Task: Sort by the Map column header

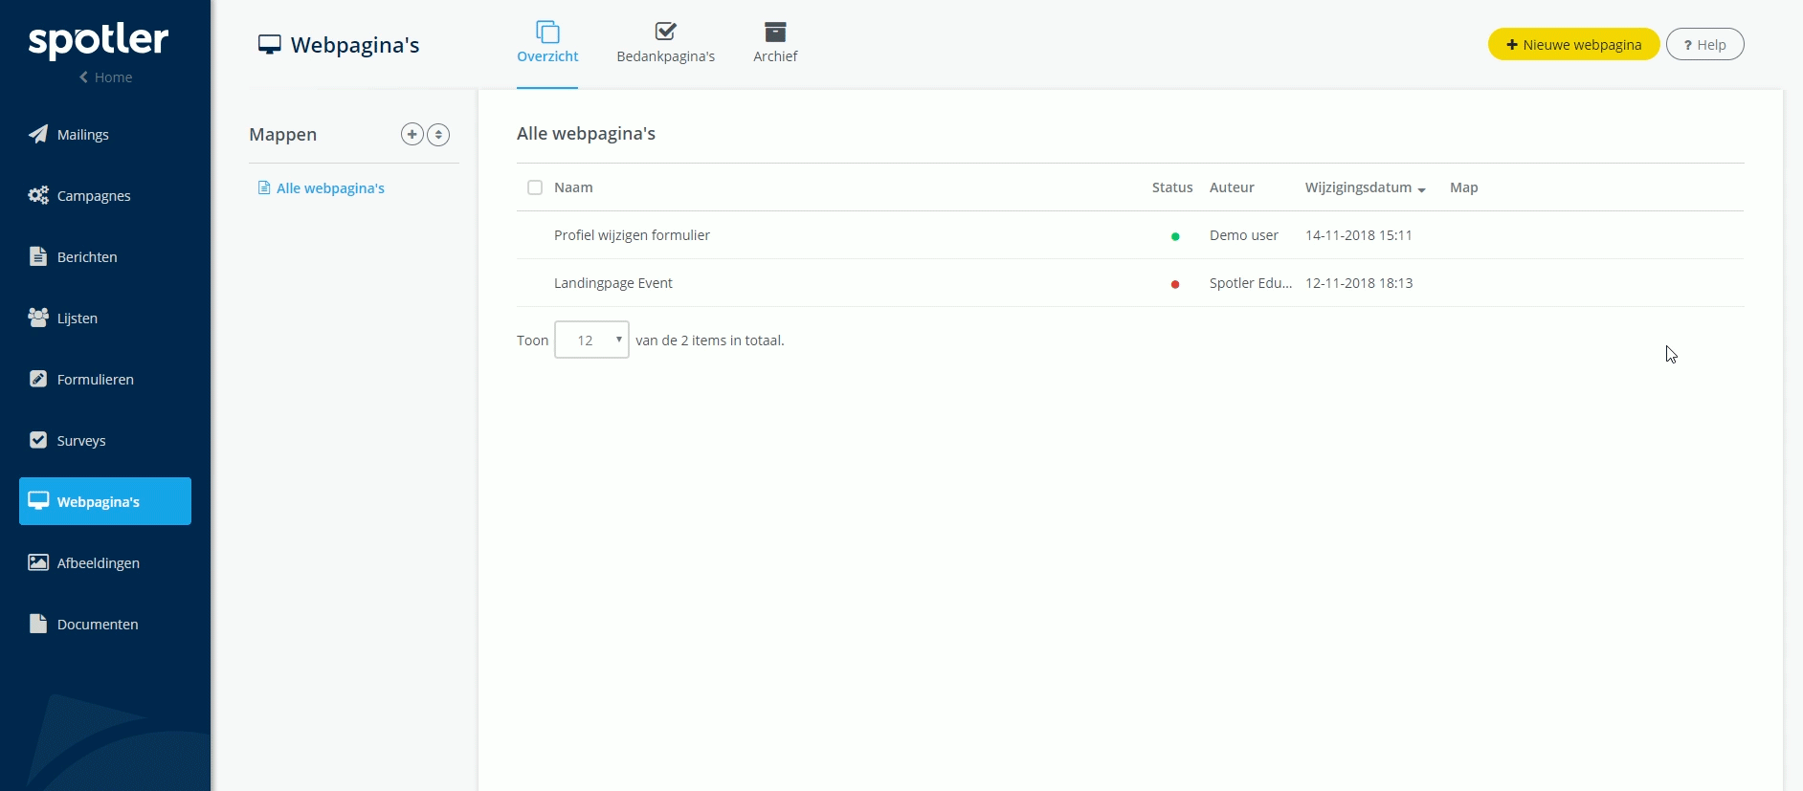Action: coord(1463,187)
